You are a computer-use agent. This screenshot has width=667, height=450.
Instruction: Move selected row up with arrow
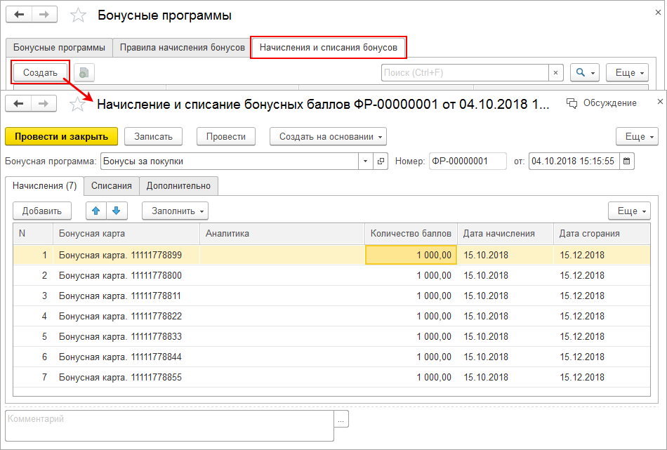(96, 211)
